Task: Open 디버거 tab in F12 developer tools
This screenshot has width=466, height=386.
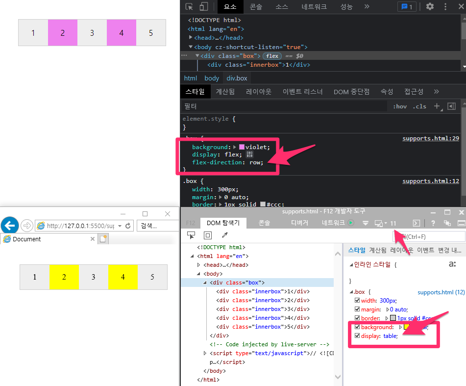Action: [x=299, y=223]
